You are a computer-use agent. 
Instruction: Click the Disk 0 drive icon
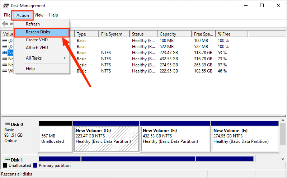(x=7, y=124)
